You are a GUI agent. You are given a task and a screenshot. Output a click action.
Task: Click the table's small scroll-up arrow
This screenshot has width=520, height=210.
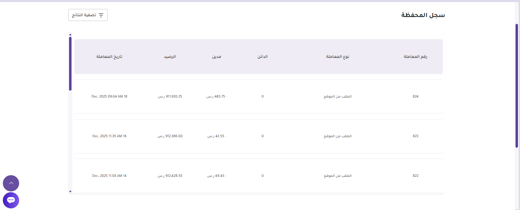70,35
